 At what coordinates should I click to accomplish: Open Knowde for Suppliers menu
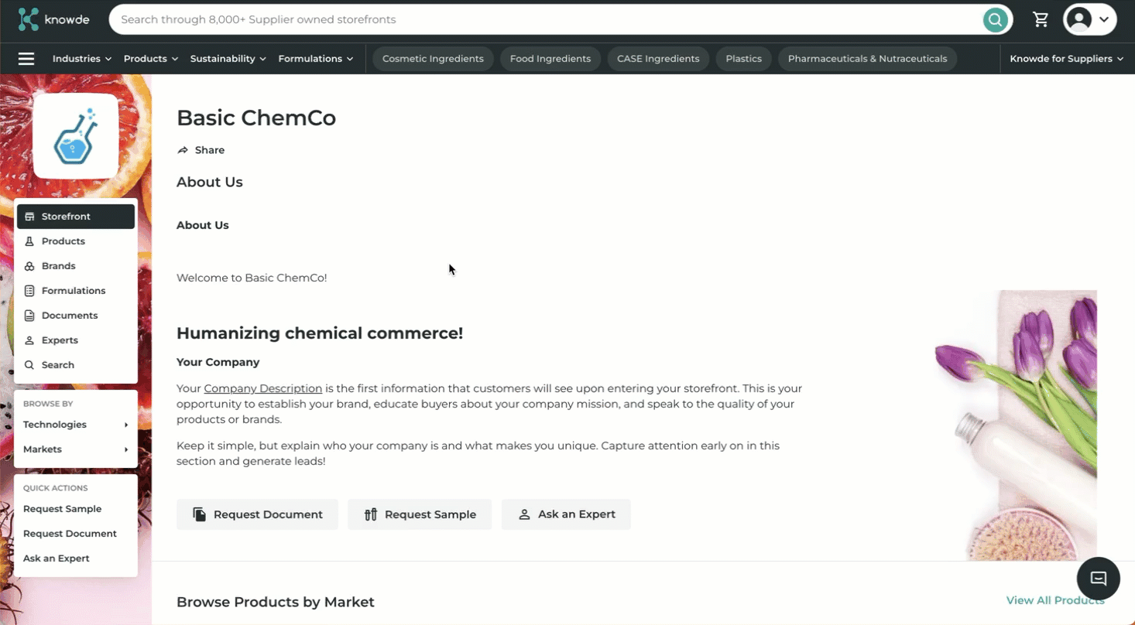pyautogui.click(x=1066, y=59)
